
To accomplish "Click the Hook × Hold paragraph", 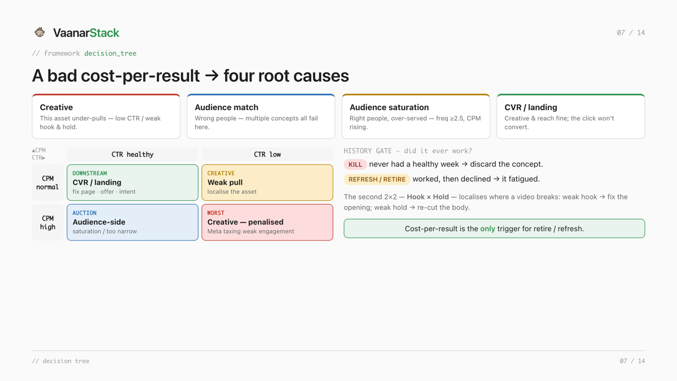I will tap(486, 202).
